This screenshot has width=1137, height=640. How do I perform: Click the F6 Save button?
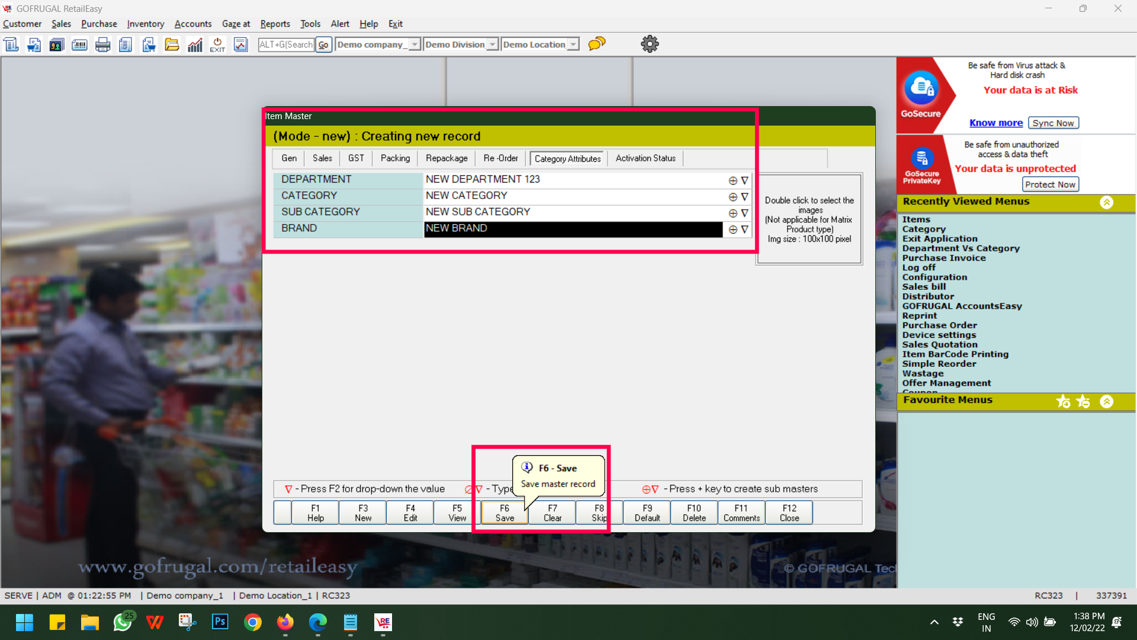(x=505, y=513)
